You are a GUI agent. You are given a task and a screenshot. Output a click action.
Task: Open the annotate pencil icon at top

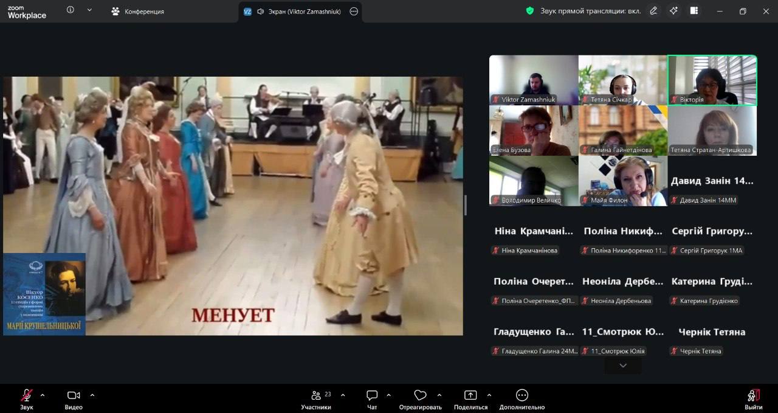653,11
